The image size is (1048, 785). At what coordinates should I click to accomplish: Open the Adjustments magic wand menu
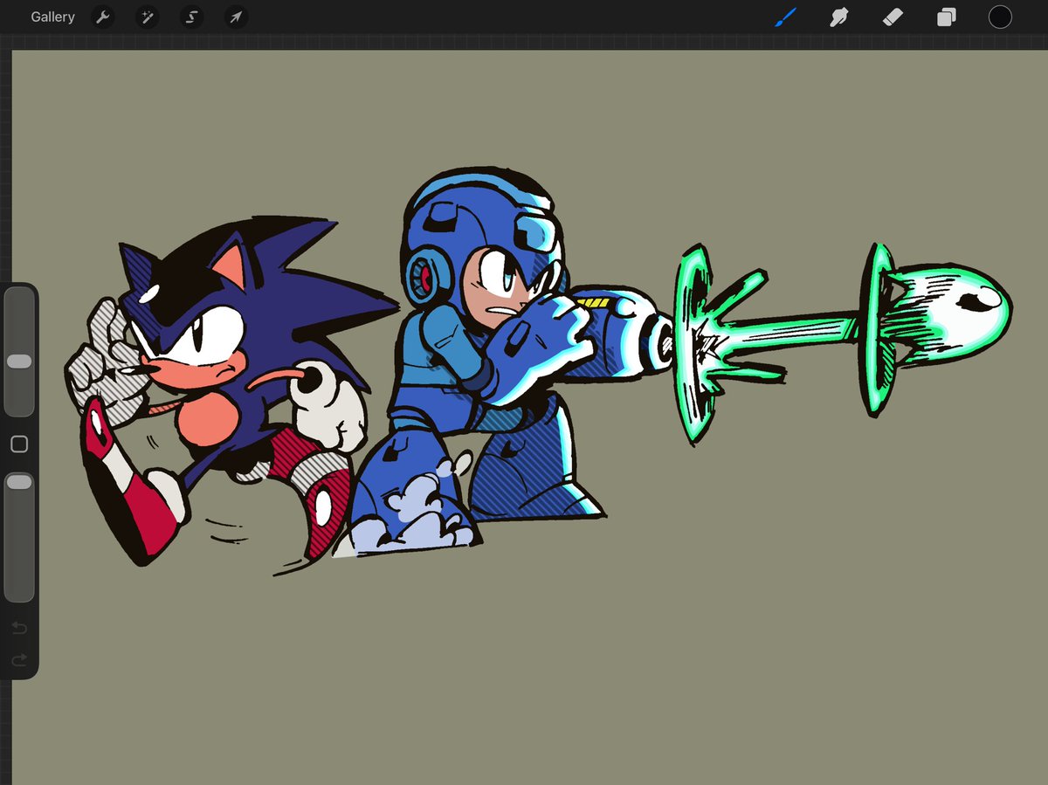[147, 17]
